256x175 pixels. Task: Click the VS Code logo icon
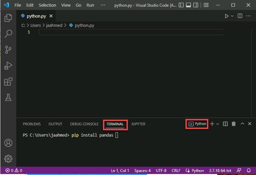(6, 5)
